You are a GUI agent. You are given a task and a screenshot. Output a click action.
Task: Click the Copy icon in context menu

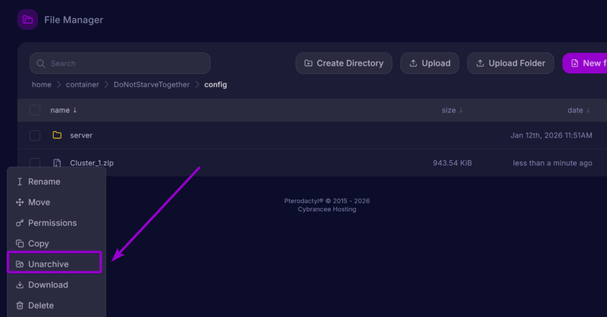click(x=20, y=244)
